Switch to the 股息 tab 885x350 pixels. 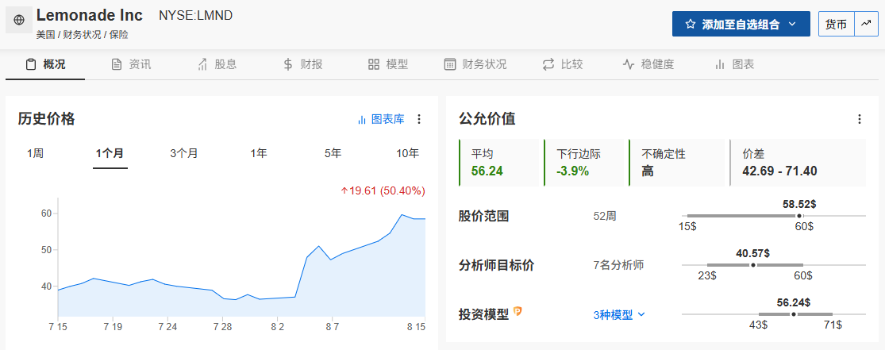tap(217, 64)
